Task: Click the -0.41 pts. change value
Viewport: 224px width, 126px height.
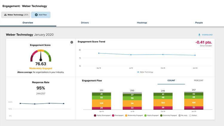Action: (204, 42)
